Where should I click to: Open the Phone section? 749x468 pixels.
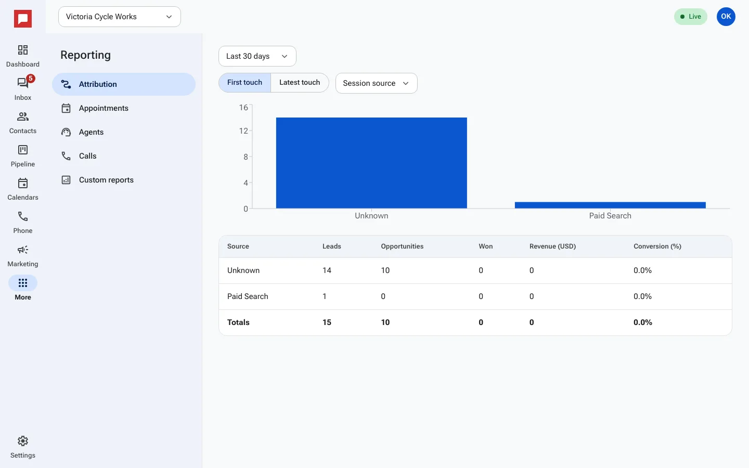click(23, 223)
